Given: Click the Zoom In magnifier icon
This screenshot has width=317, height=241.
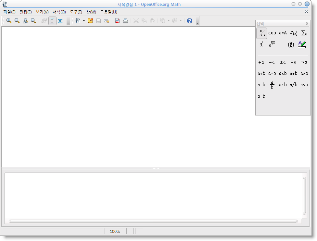Looking at the screenshot, I should [9, 21].
